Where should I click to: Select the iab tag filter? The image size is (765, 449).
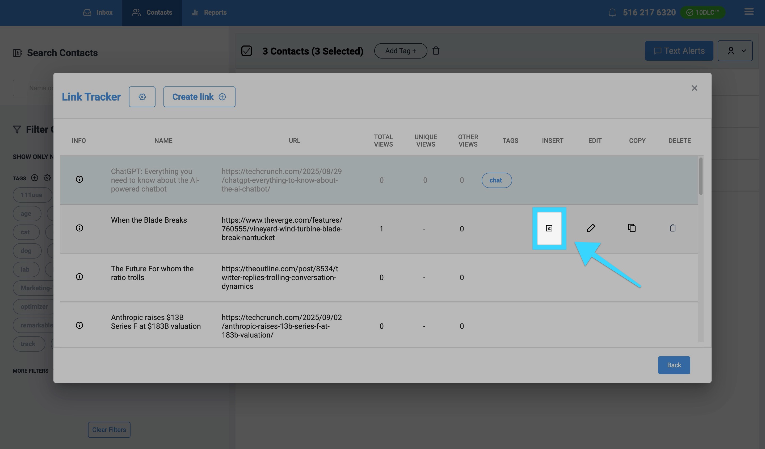coord(26,269)
